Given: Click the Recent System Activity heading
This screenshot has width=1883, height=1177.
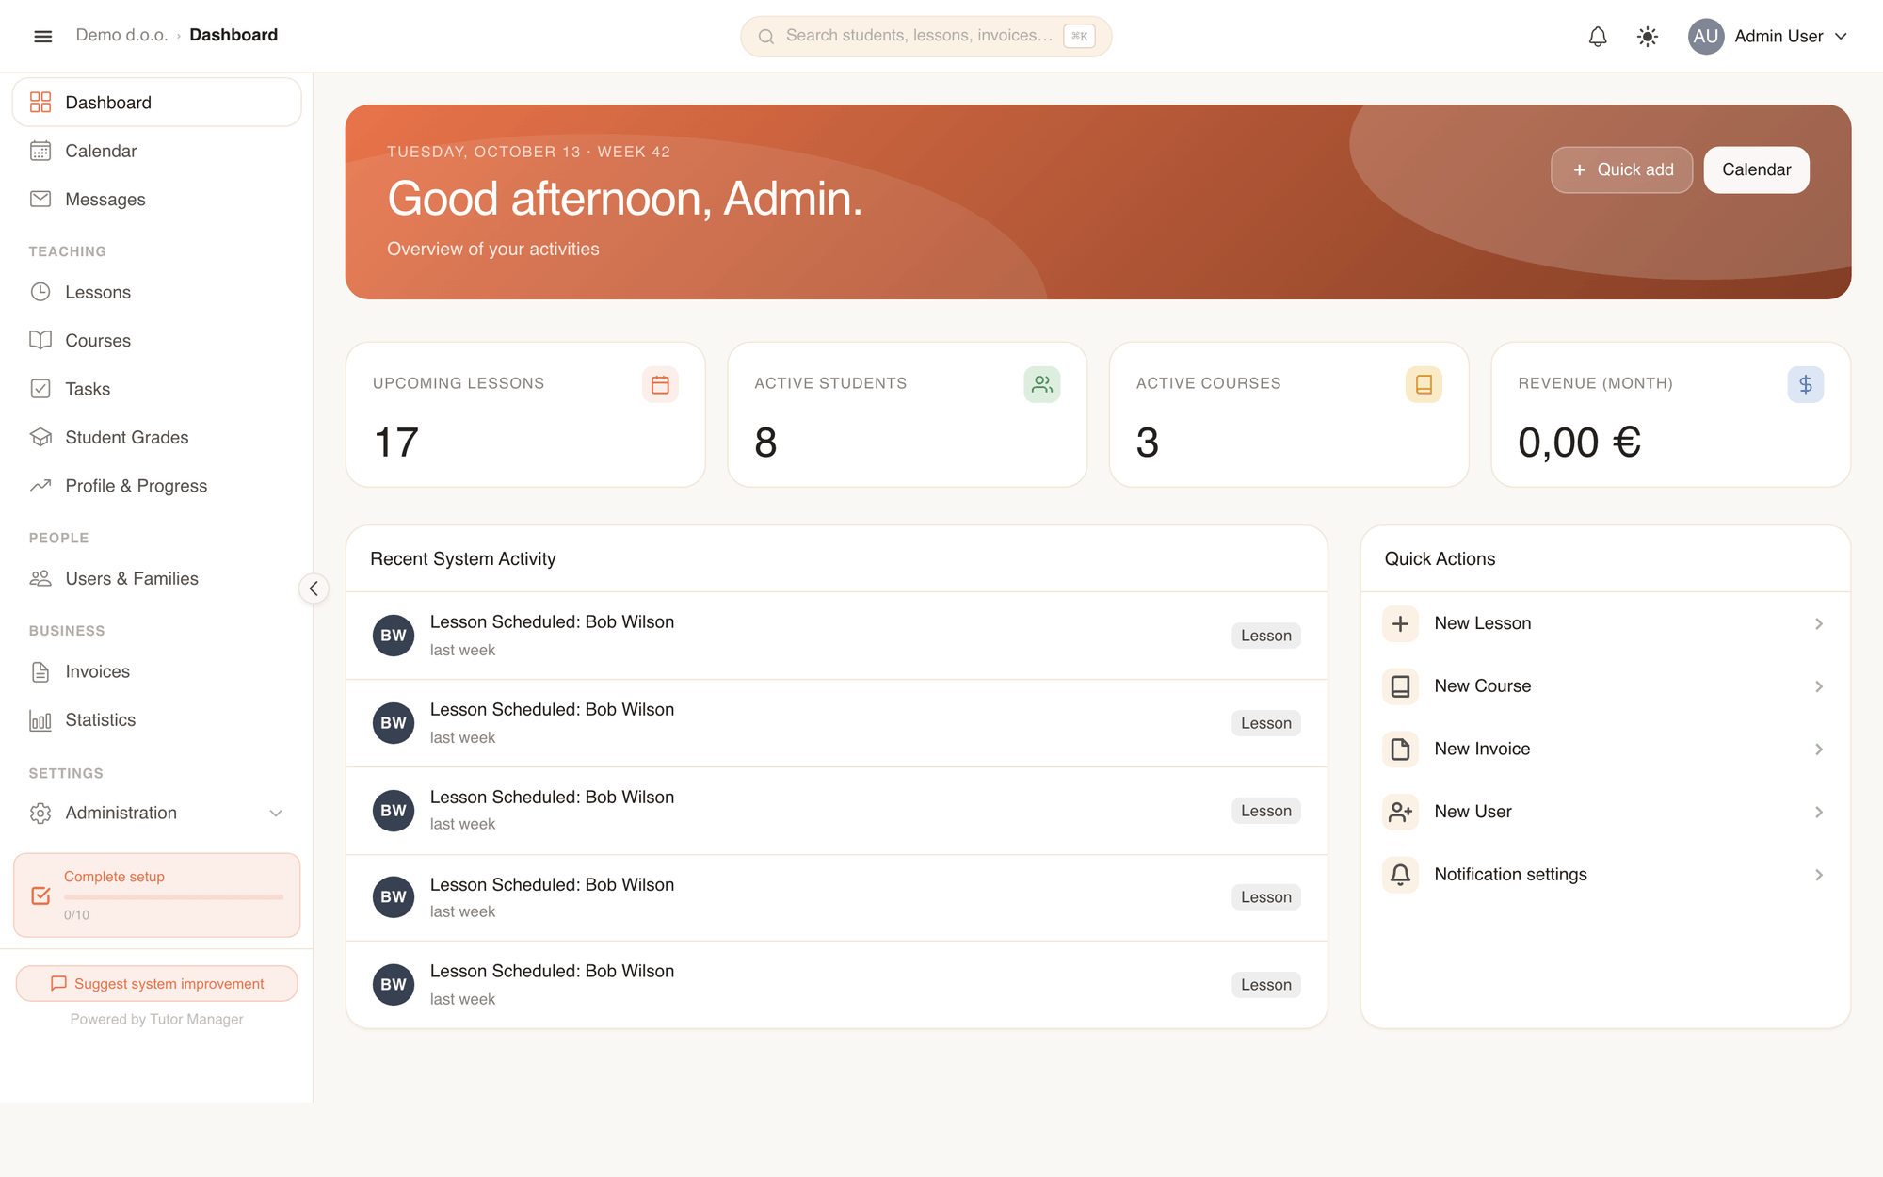Looking at the screenshot, I should point(463,558).
